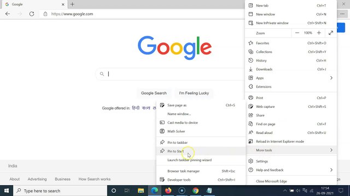Viewport: 350px width, 196px height.
Task: Go back with the browser back arrow
Action: coord(8,14)
